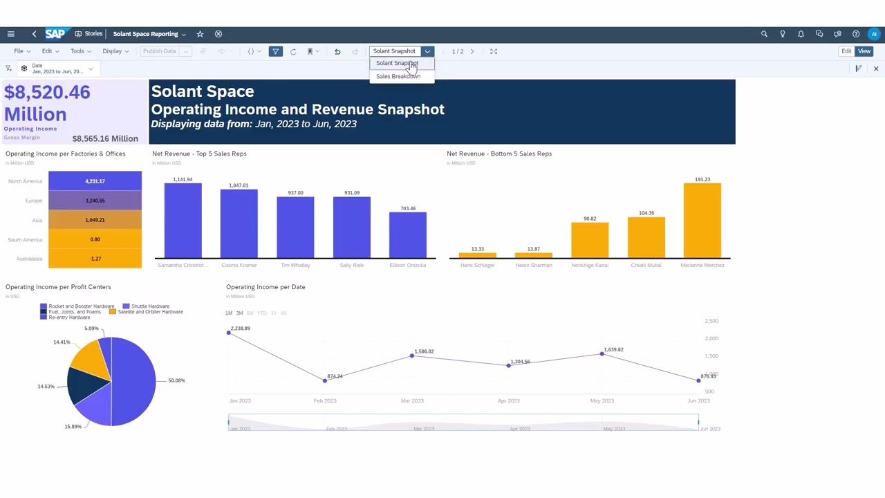This screenshot has width=885, height=498.
Task: Open the feedback speech bubble icon
Action: click(837, 34)
